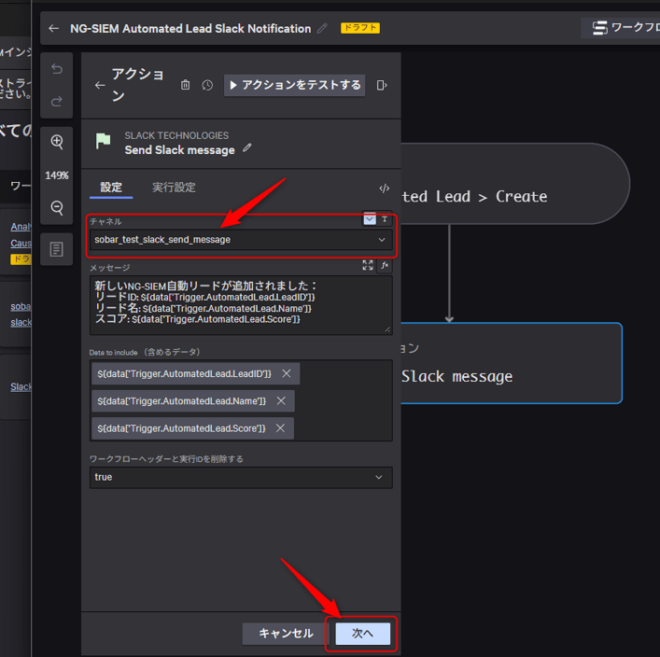This screenshot has width=660, height=657.
Task: Switch to the 実行設定 tab
Action: [x=174, y=188]
